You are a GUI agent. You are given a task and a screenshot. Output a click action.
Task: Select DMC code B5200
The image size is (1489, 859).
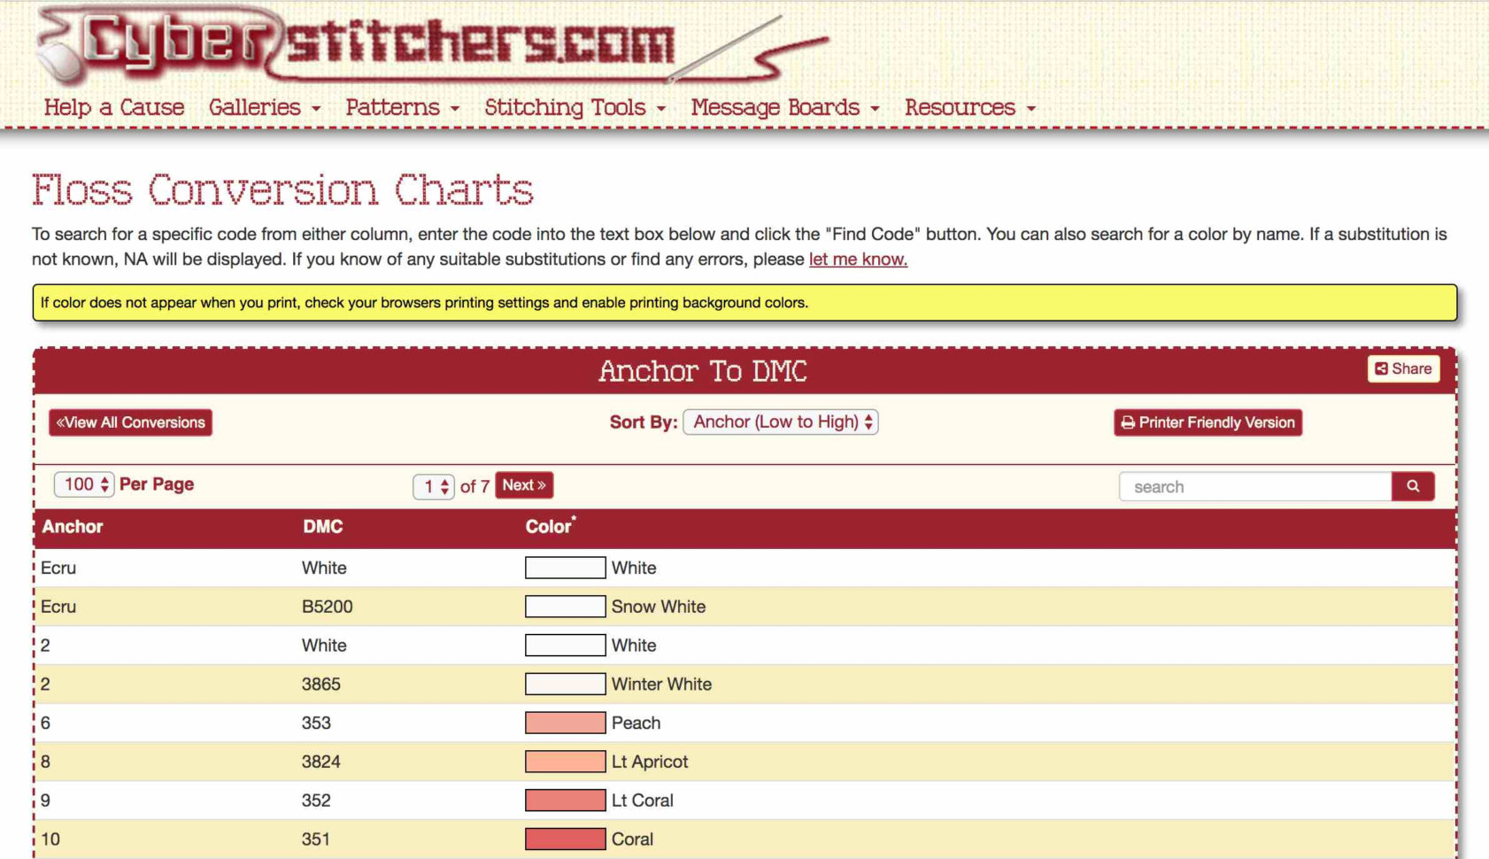pos(328,607)
